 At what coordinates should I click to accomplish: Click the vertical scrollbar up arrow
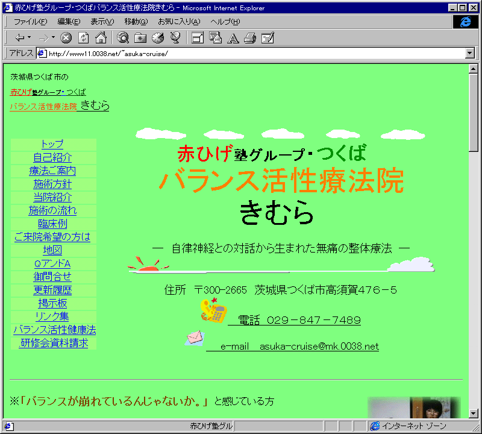[x=474, y=69]
